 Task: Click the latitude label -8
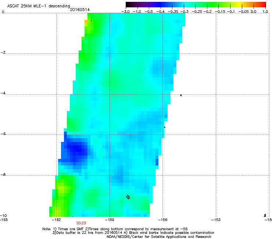pos(3,175)
